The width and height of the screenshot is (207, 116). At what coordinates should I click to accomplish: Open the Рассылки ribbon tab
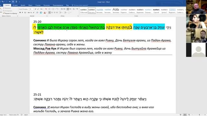(47, 5)
